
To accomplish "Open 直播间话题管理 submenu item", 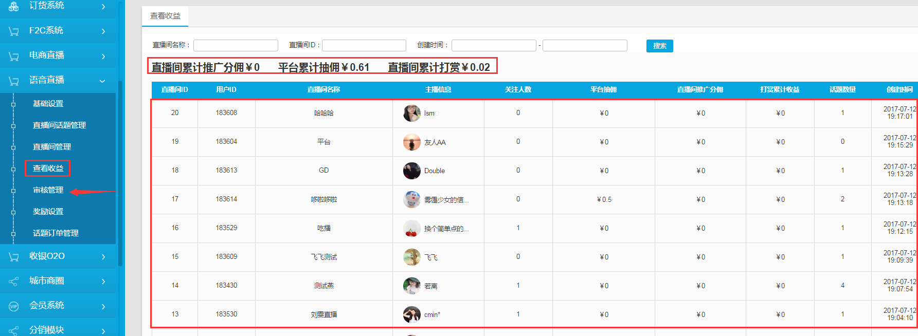I will (60, 125).
